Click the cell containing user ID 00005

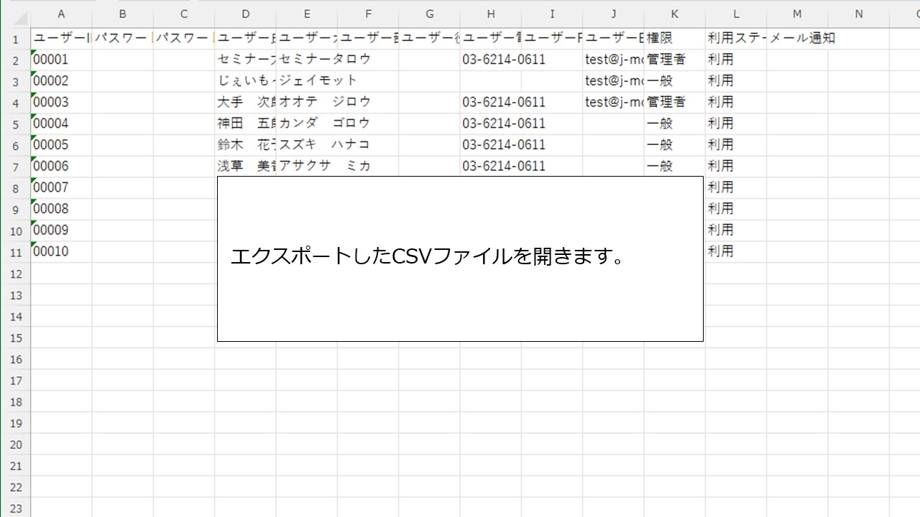click(61, 145)
